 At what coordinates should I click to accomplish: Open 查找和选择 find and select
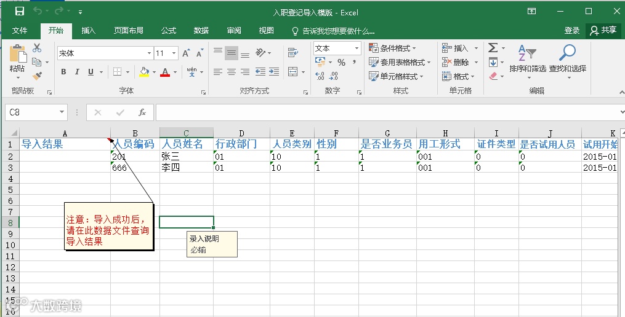tap(568, 62)
